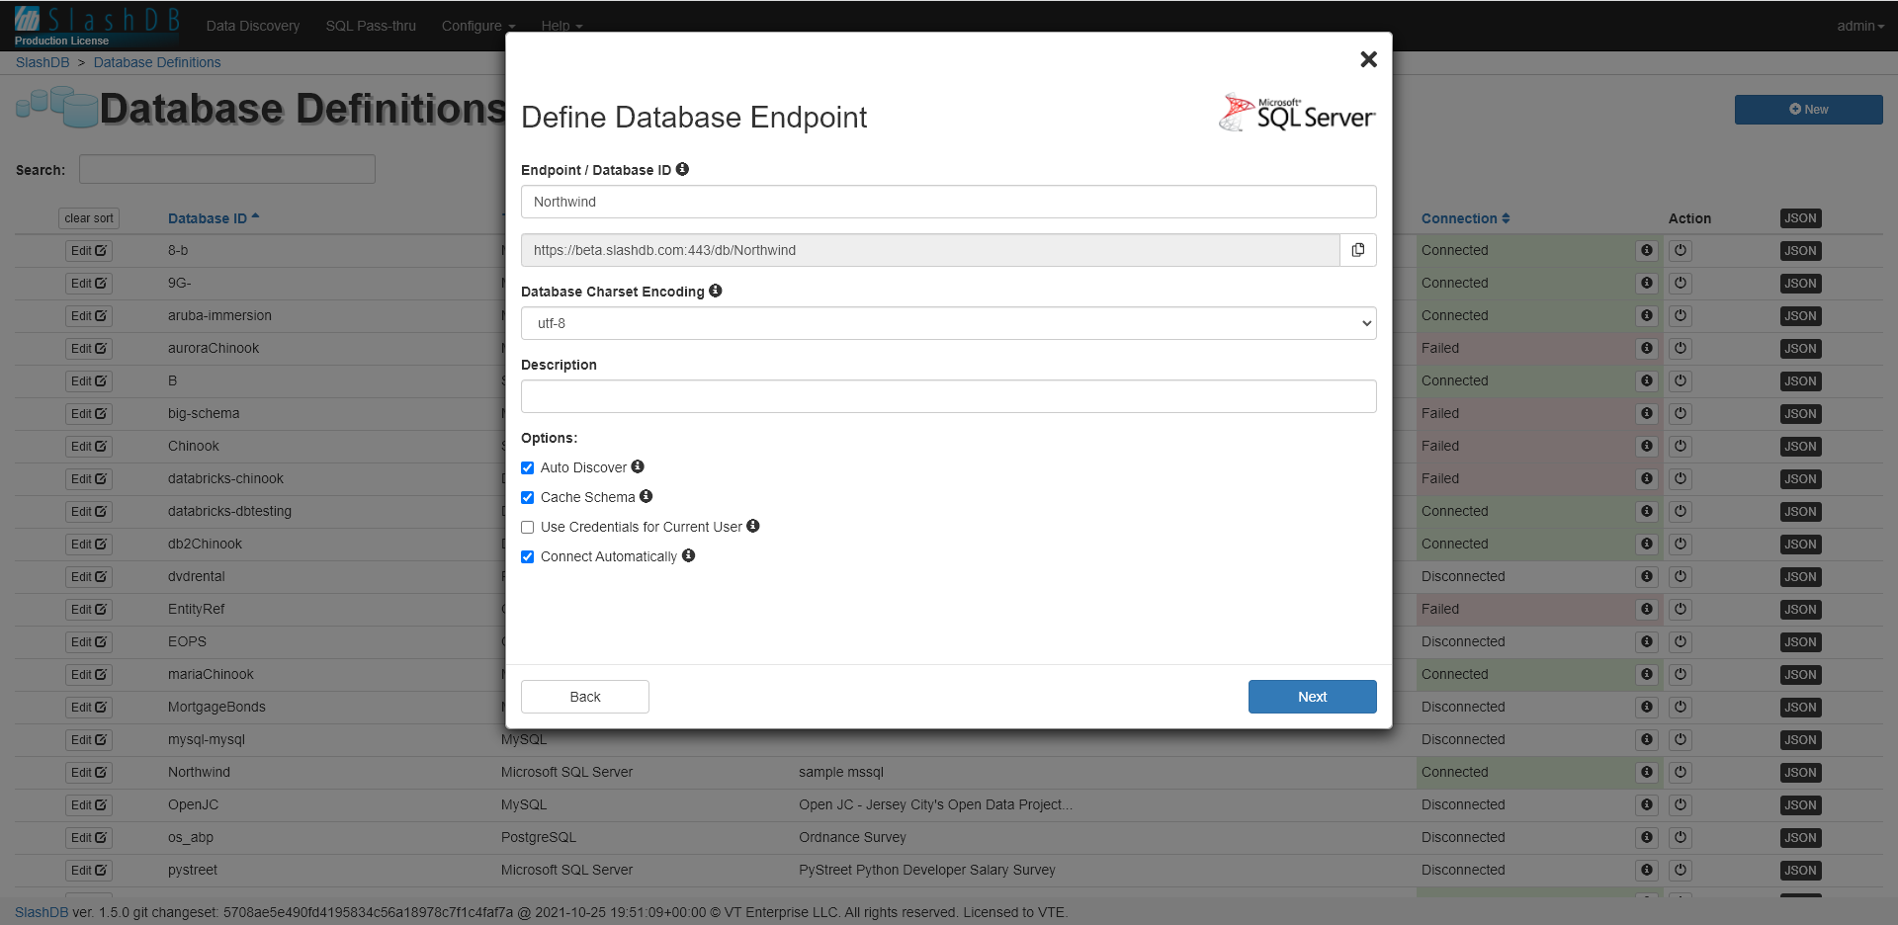
Task: Sort table by Database ID
Action: click(214, 218)
